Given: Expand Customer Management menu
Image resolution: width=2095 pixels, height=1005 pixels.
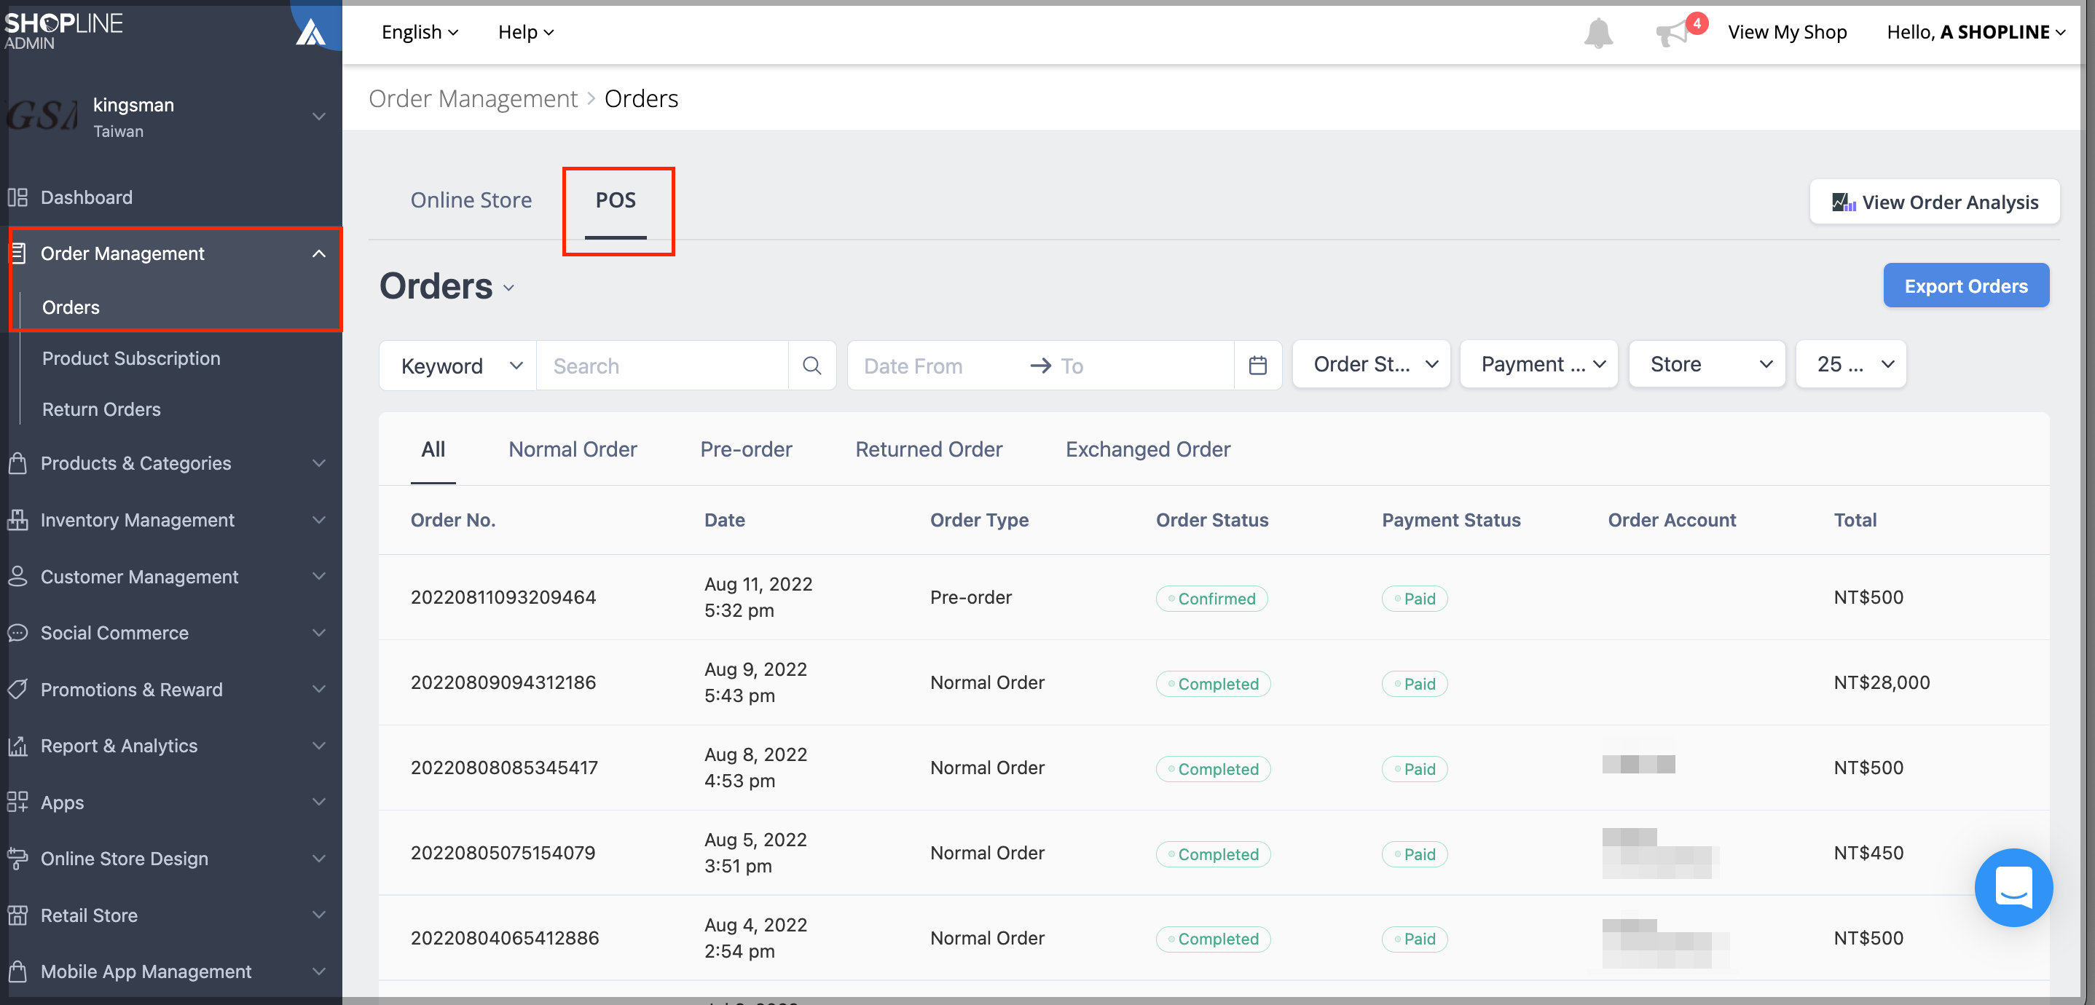Looking at the screenshot, I should click(319, 577).
